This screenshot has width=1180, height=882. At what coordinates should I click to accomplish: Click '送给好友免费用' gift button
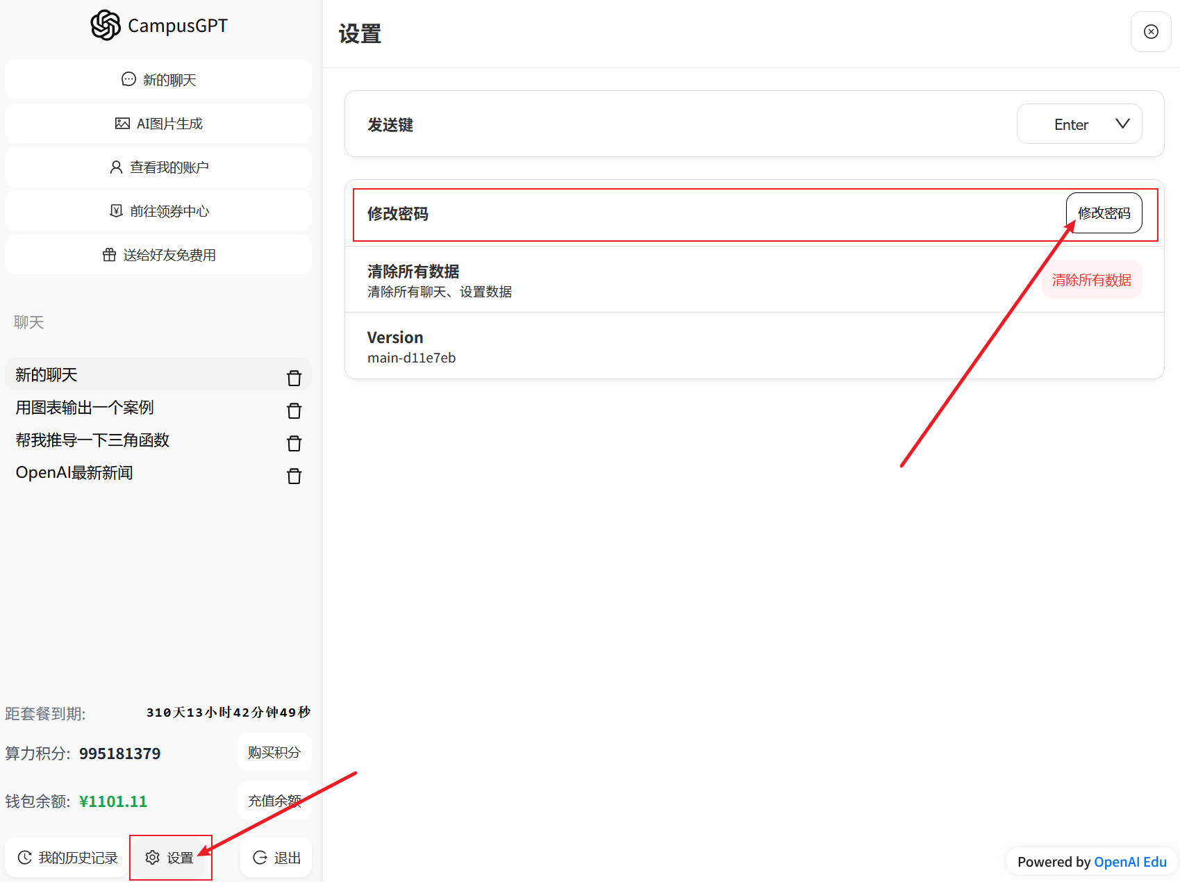pos(158,255)
